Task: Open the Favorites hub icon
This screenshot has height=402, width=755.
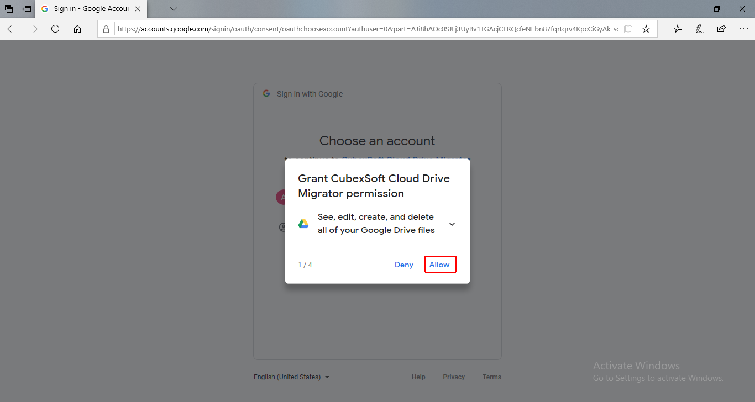Action: click(x=678, y=29)
